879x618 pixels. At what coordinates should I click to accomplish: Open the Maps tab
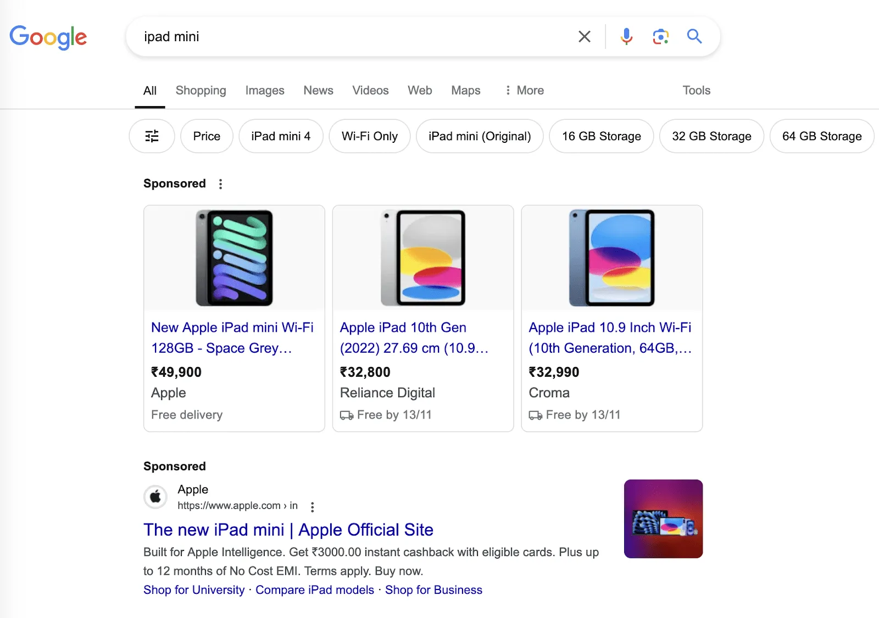(x=466, y=91)
